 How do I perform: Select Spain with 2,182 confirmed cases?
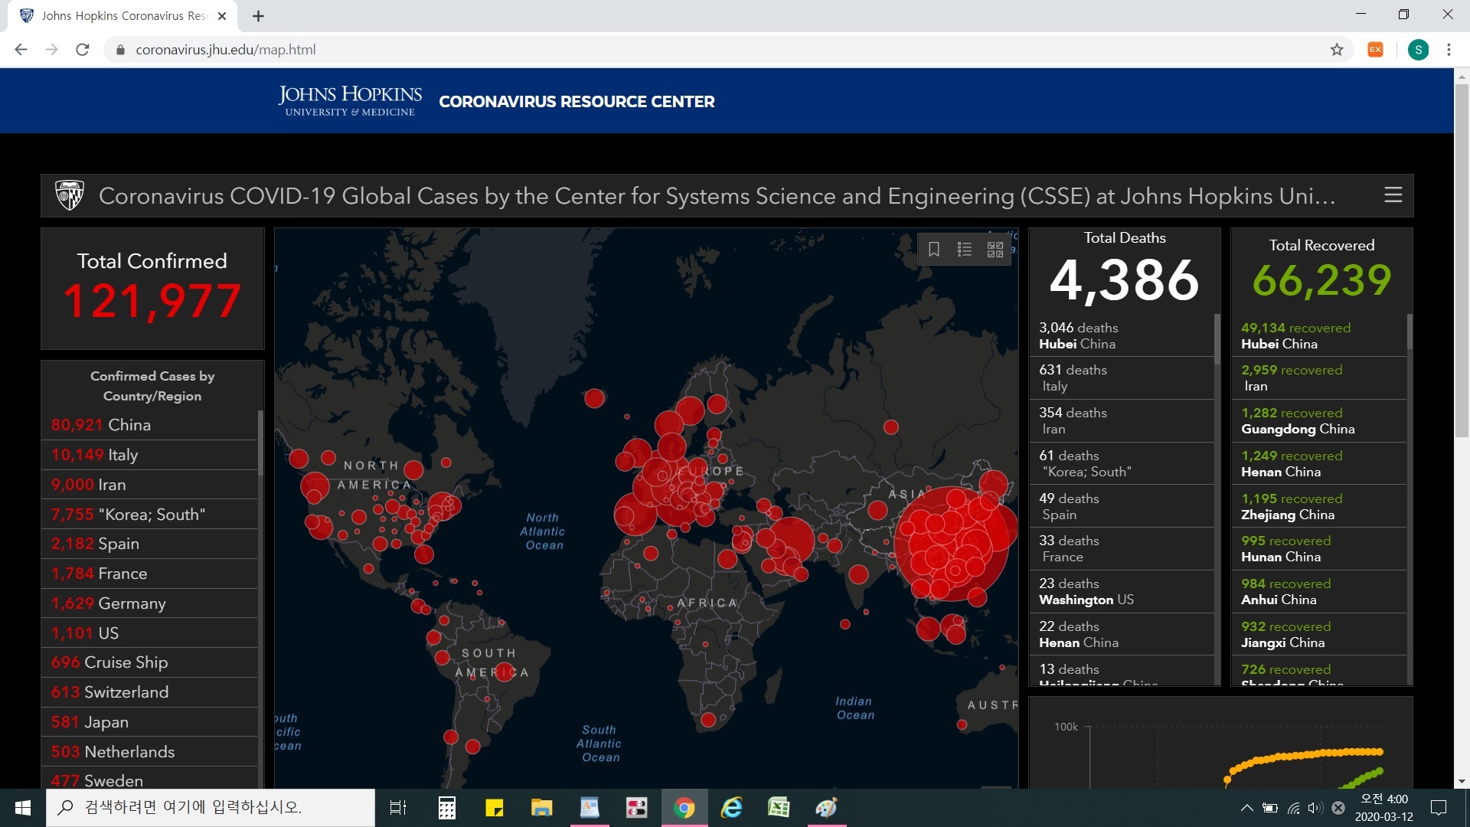pos(149,544)
